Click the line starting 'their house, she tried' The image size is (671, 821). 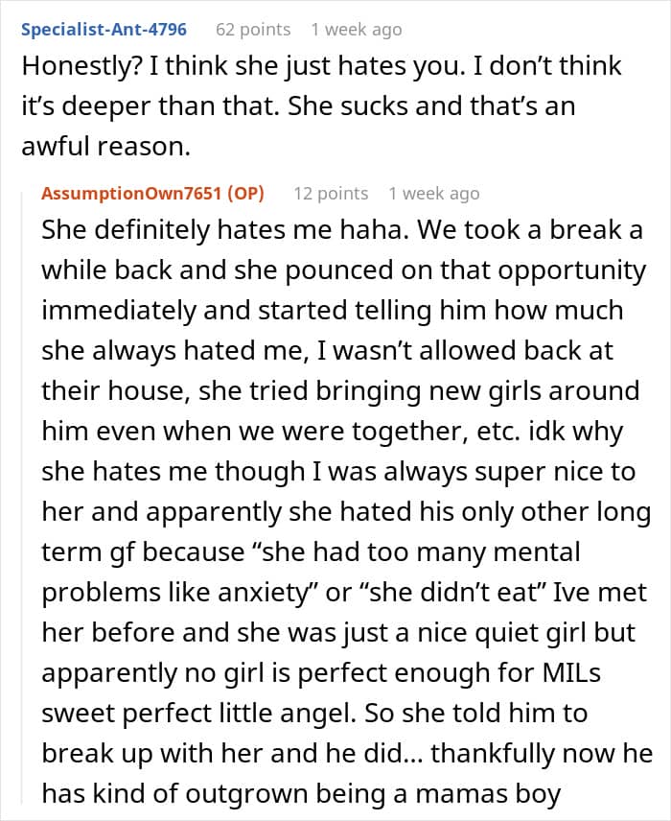tap(339, 391)
